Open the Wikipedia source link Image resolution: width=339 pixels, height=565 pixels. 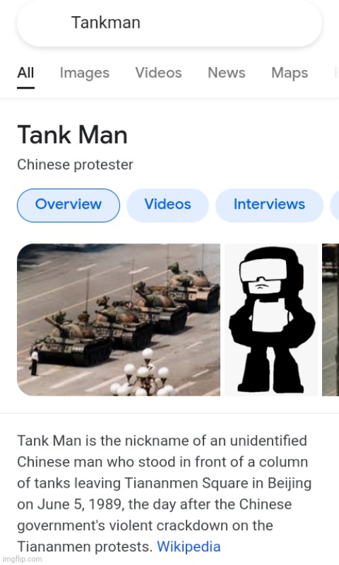coord(188,547)
